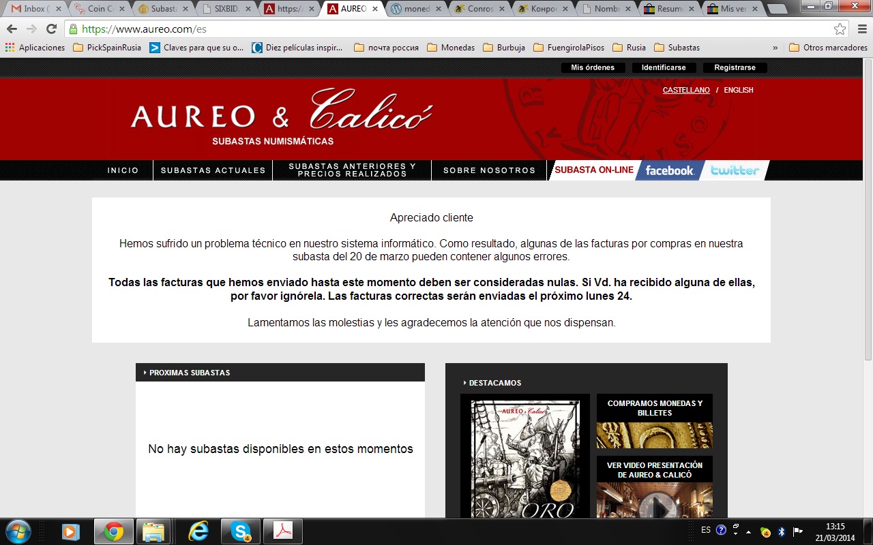
Task: Bookmark this page with the star icon
Action: tap(840, 29)
